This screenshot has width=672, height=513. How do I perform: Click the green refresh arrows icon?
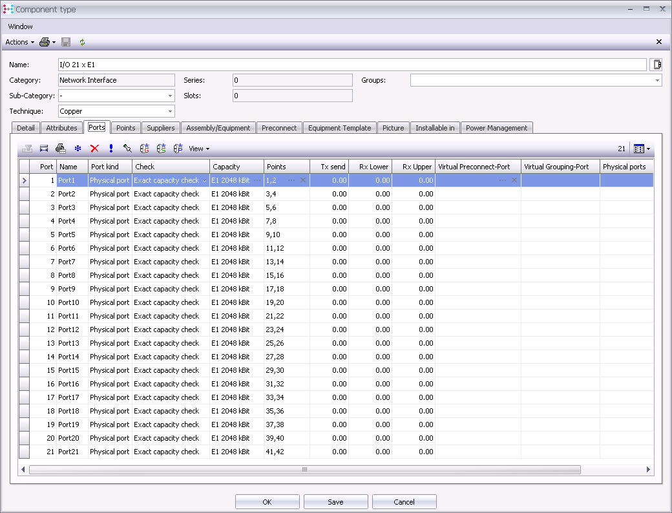click(x=82, y=42)
